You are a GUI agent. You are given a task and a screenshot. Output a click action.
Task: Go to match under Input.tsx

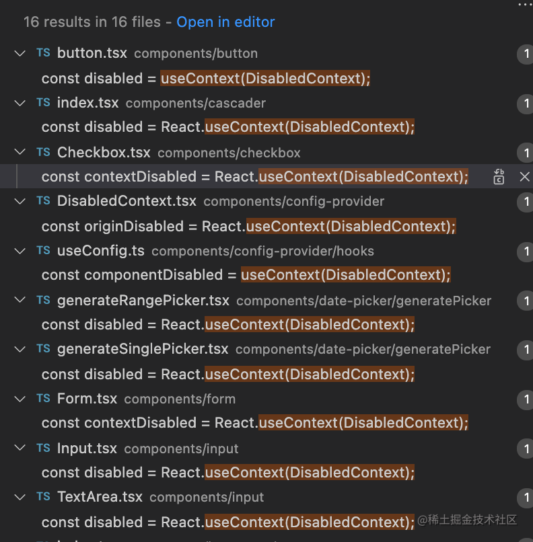click(x=228, y=473)
